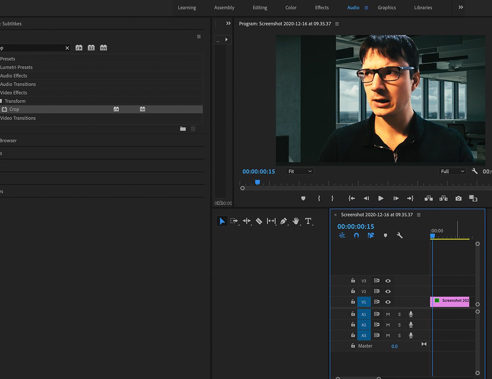Screen dimensions: 492x379
Task: Mute audio track A1
Action: tap(388, 314)
